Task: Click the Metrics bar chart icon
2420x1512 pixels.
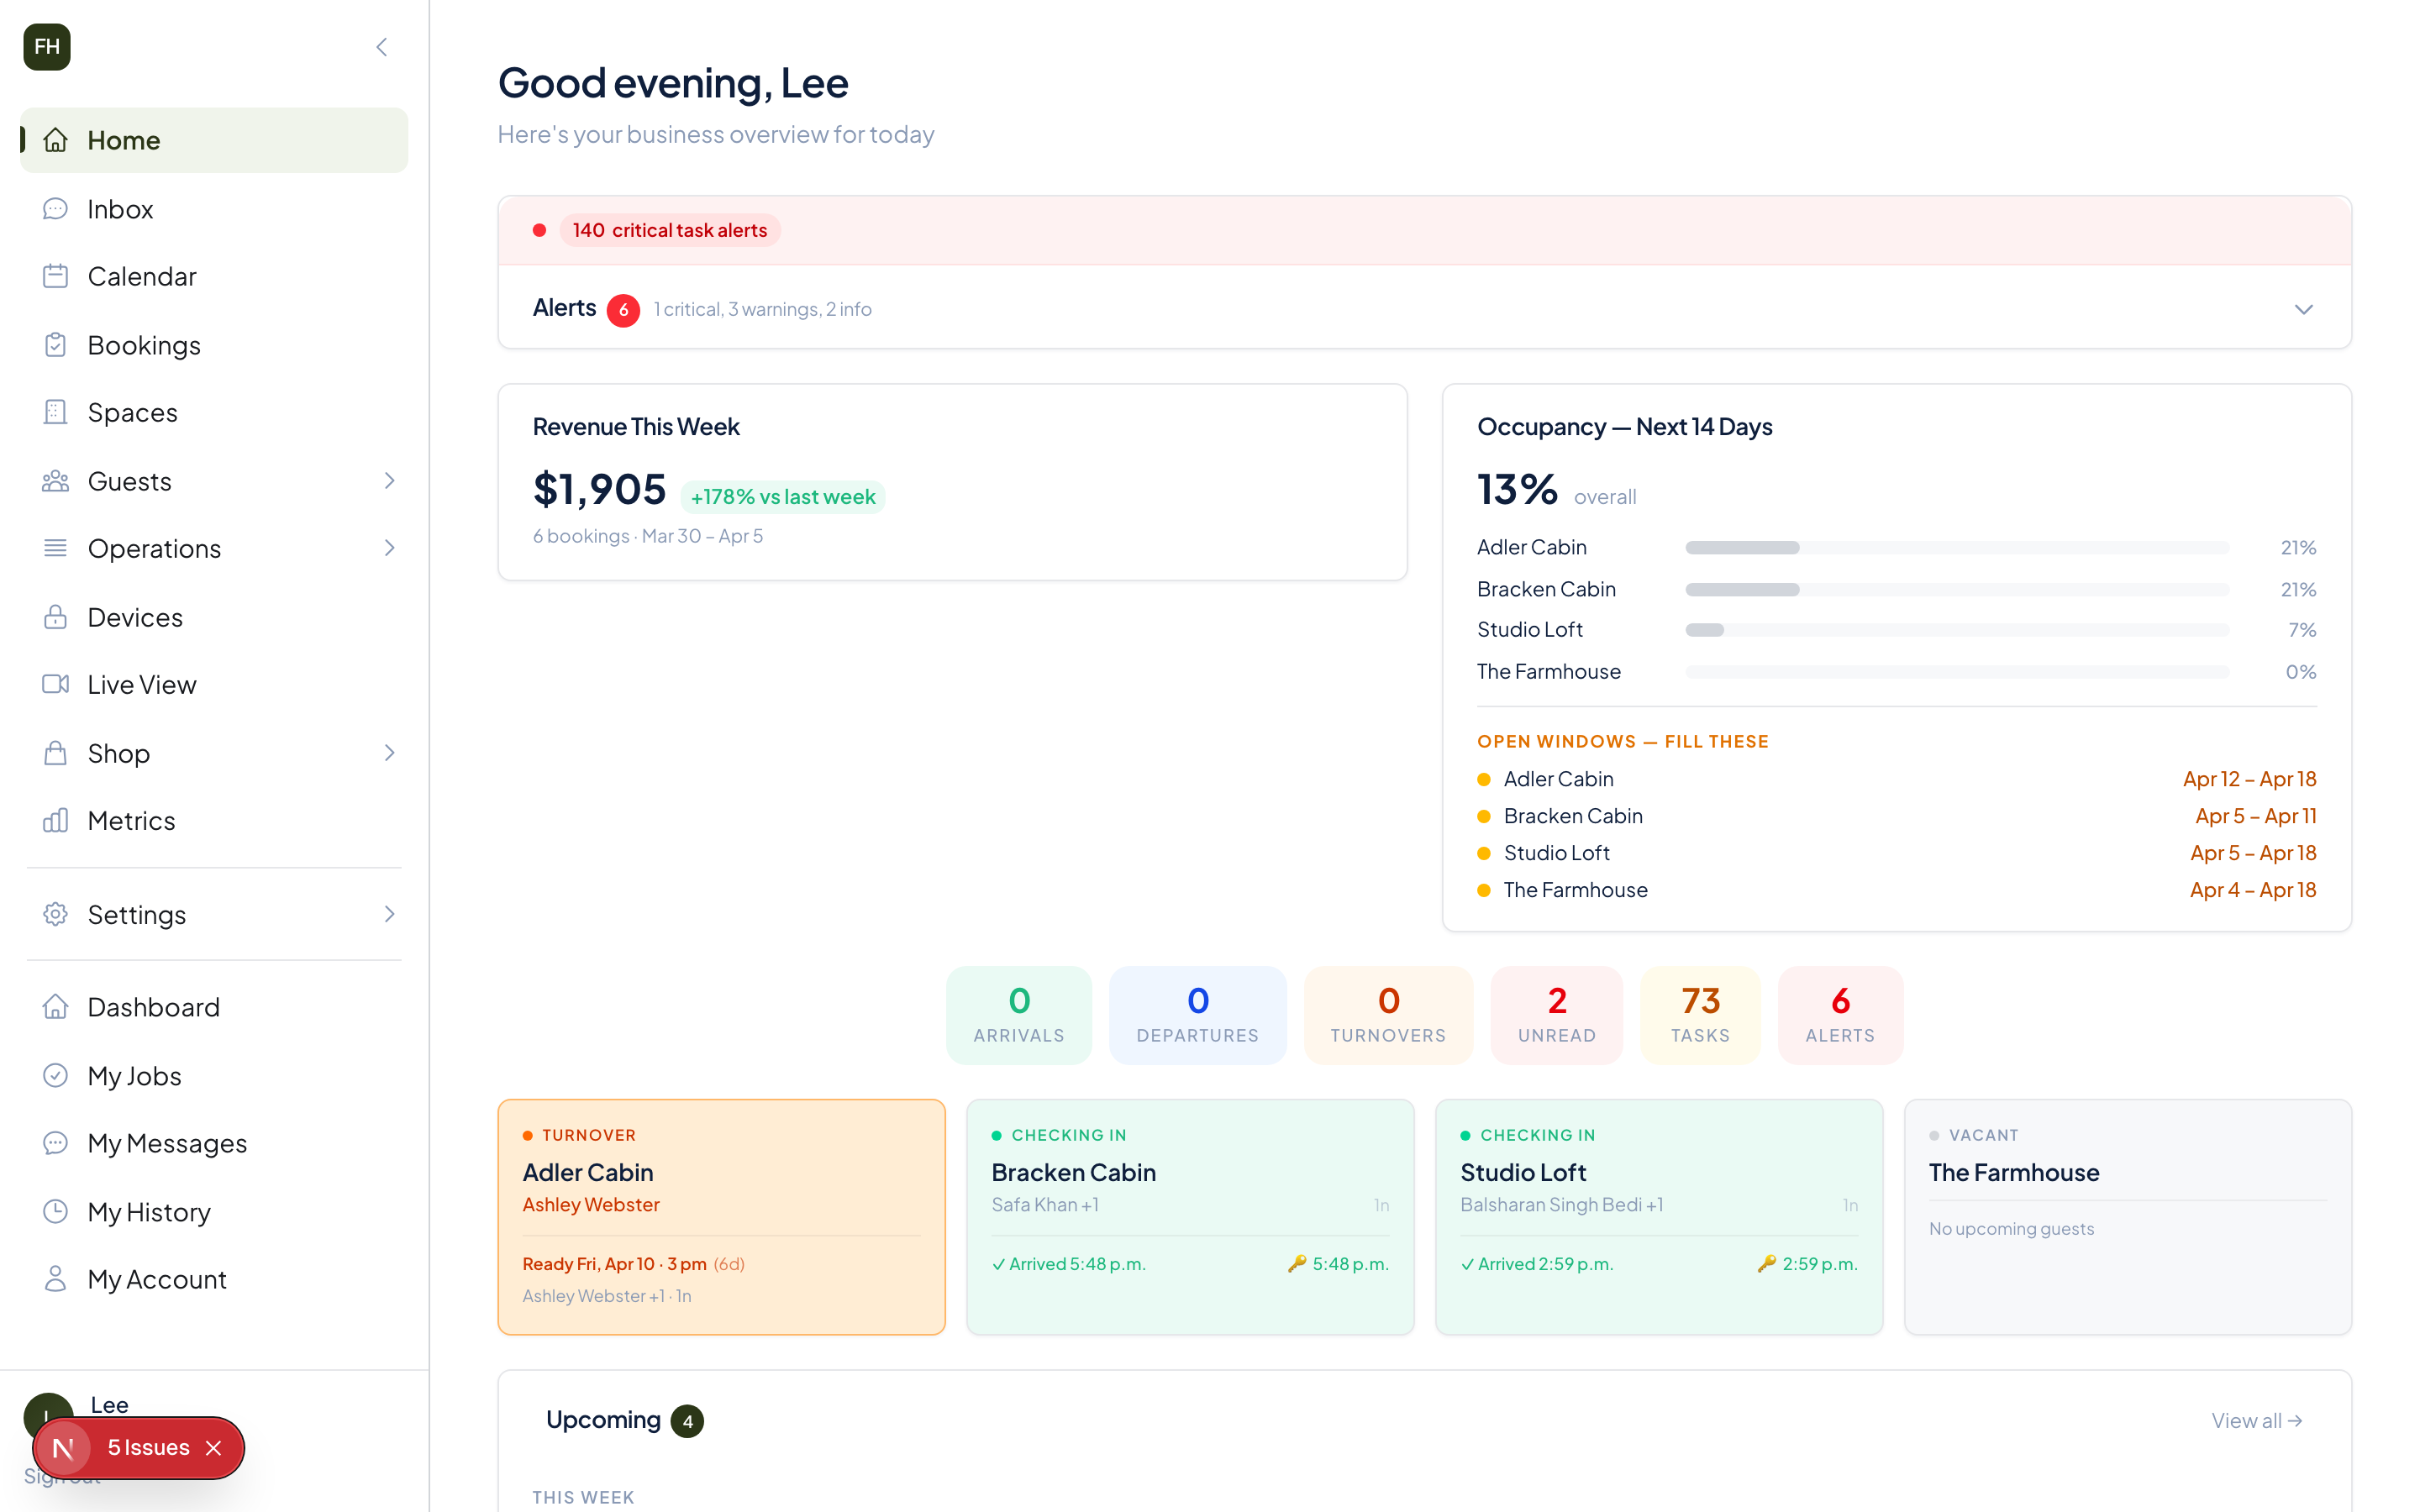Action: 56,820
